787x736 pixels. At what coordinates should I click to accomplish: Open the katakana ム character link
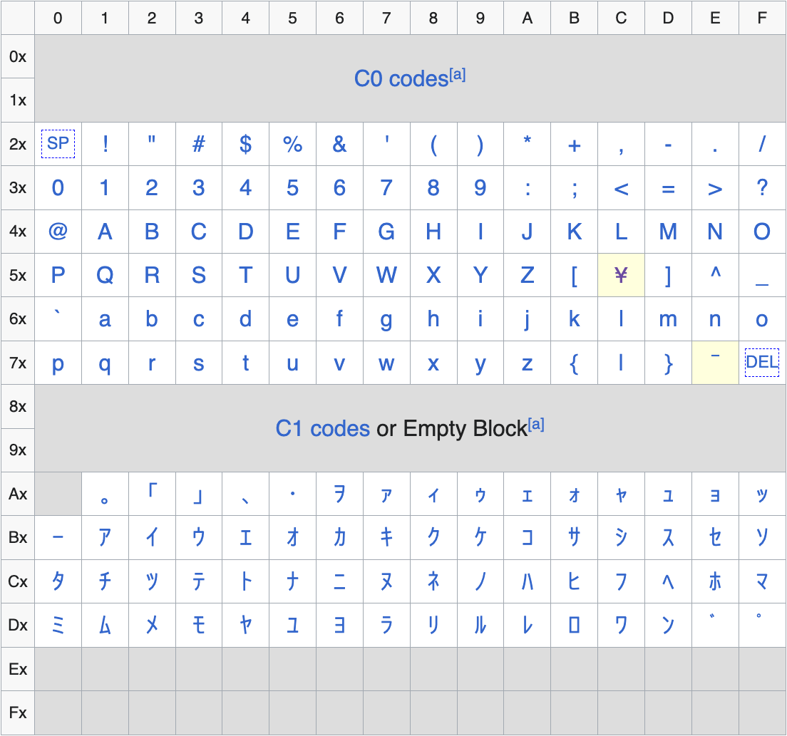[105, 626]
